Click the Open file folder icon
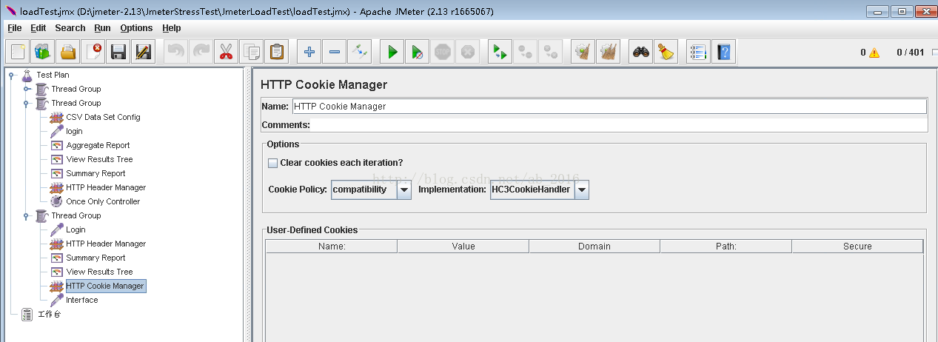This screenshot has height=342, width=938. pos(68,52)
